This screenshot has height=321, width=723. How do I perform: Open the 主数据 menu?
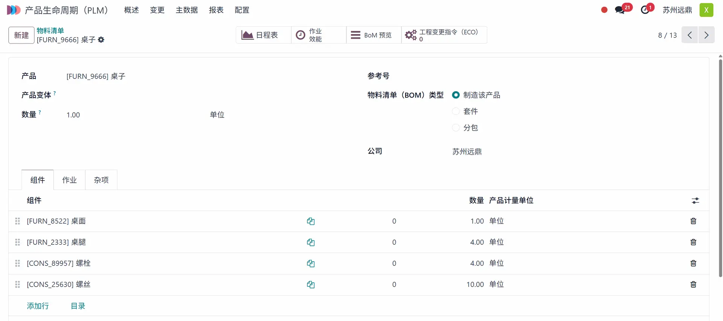187,10
